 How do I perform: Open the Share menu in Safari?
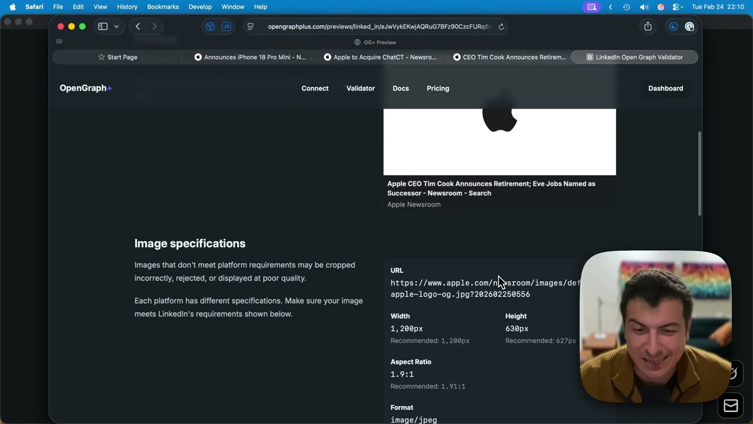(648, 26)
